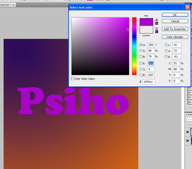192x169 pixels.
Task: Confirm the color with OK
Action: point(175,15)
